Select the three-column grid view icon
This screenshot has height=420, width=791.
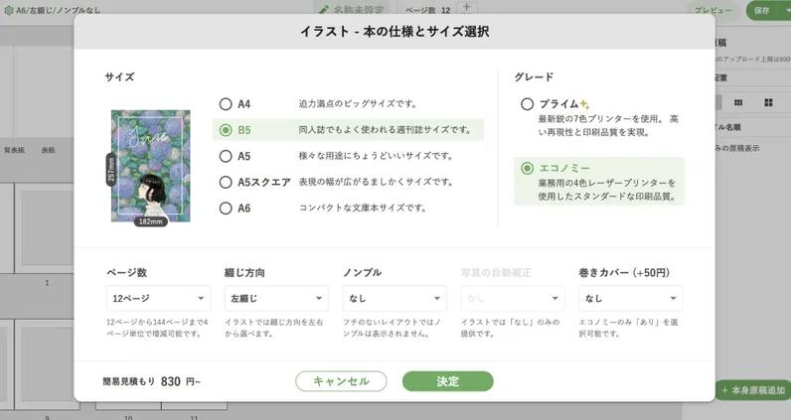pyautogui.click(x=738, y=103)
